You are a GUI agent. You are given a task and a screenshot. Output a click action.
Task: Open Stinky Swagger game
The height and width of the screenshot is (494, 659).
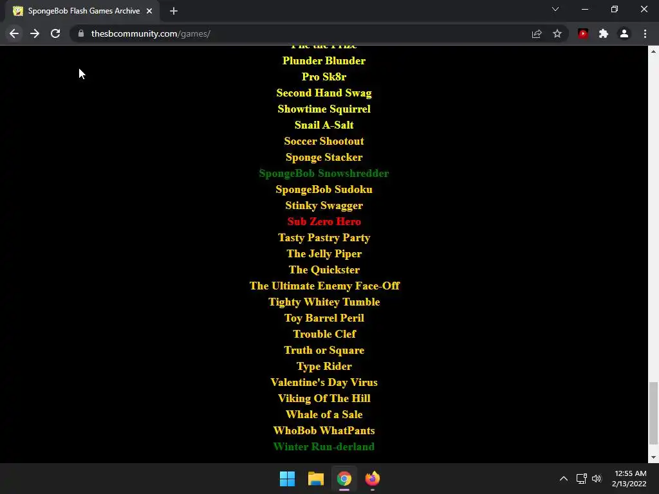(324, 205)
